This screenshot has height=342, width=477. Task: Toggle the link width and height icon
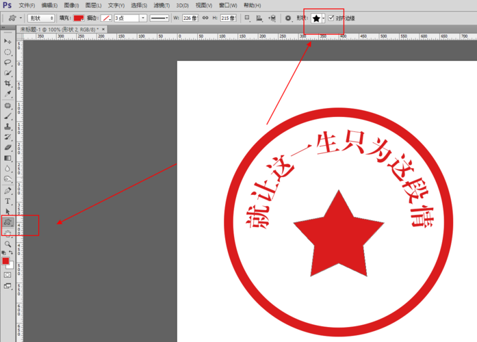[x=205, y=18]
